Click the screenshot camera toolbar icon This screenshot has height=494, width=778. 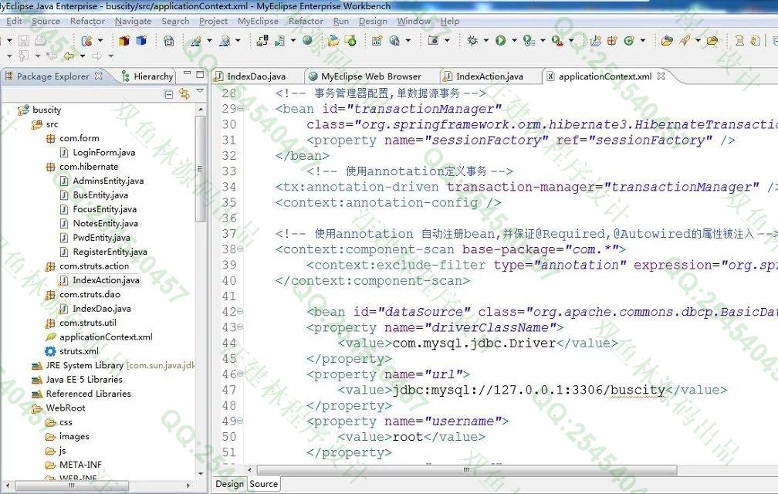[x=433, y=40]
